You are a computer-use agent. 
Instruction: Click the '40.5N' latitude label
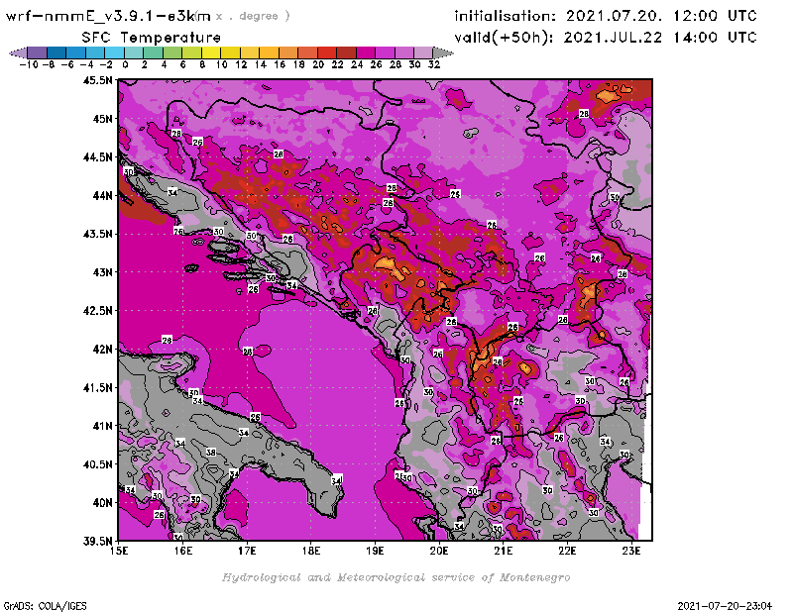[97, 464]
